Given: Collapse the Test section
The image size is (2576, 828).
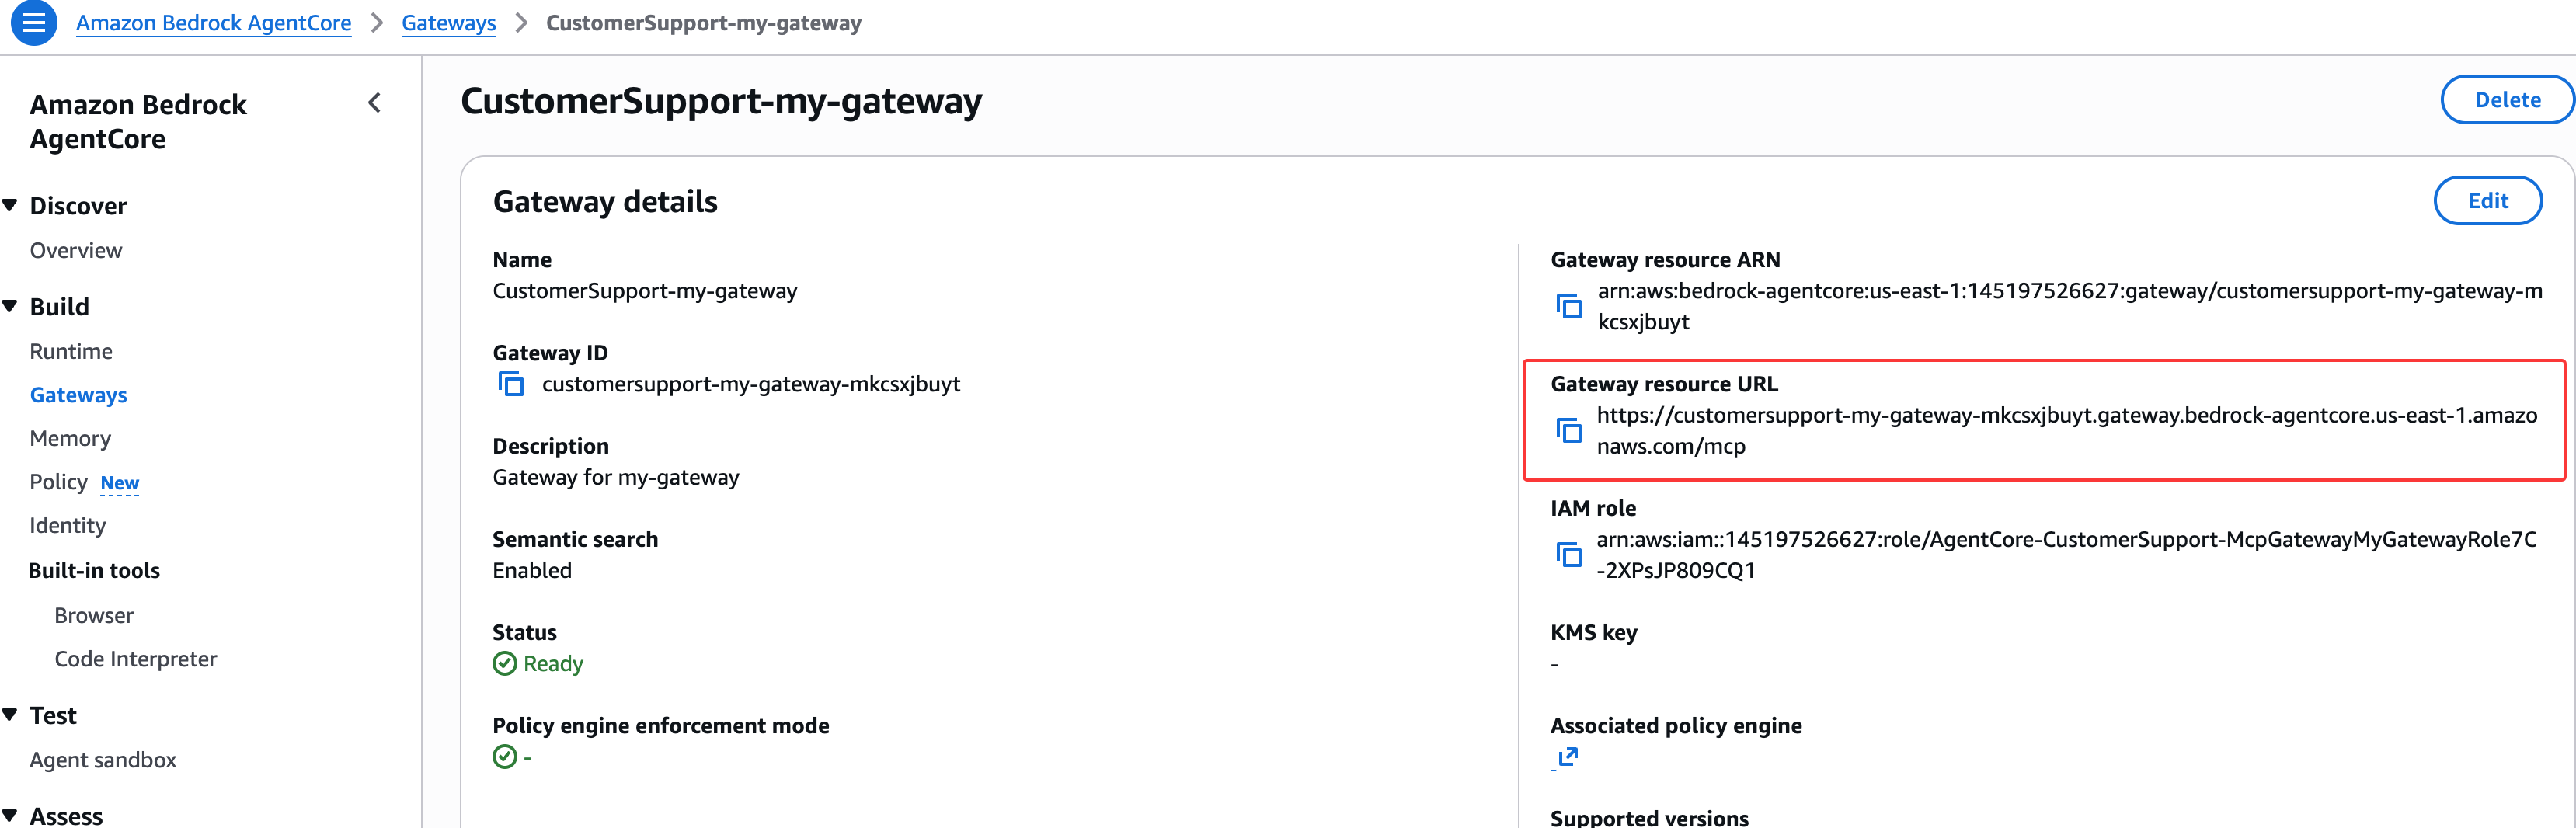Looking at the screenshot, I should click(x=11, y=715).
